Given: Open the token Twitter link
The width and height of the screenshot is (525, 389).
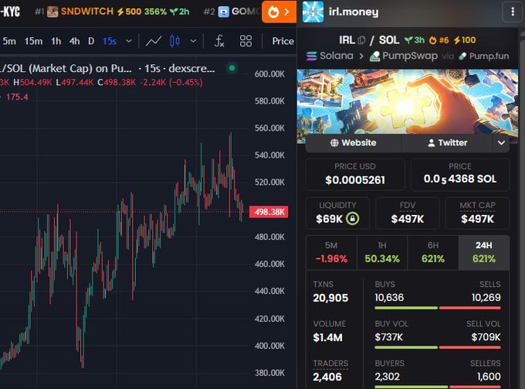Looking at the screenshot, I should (x=447, y=143).
